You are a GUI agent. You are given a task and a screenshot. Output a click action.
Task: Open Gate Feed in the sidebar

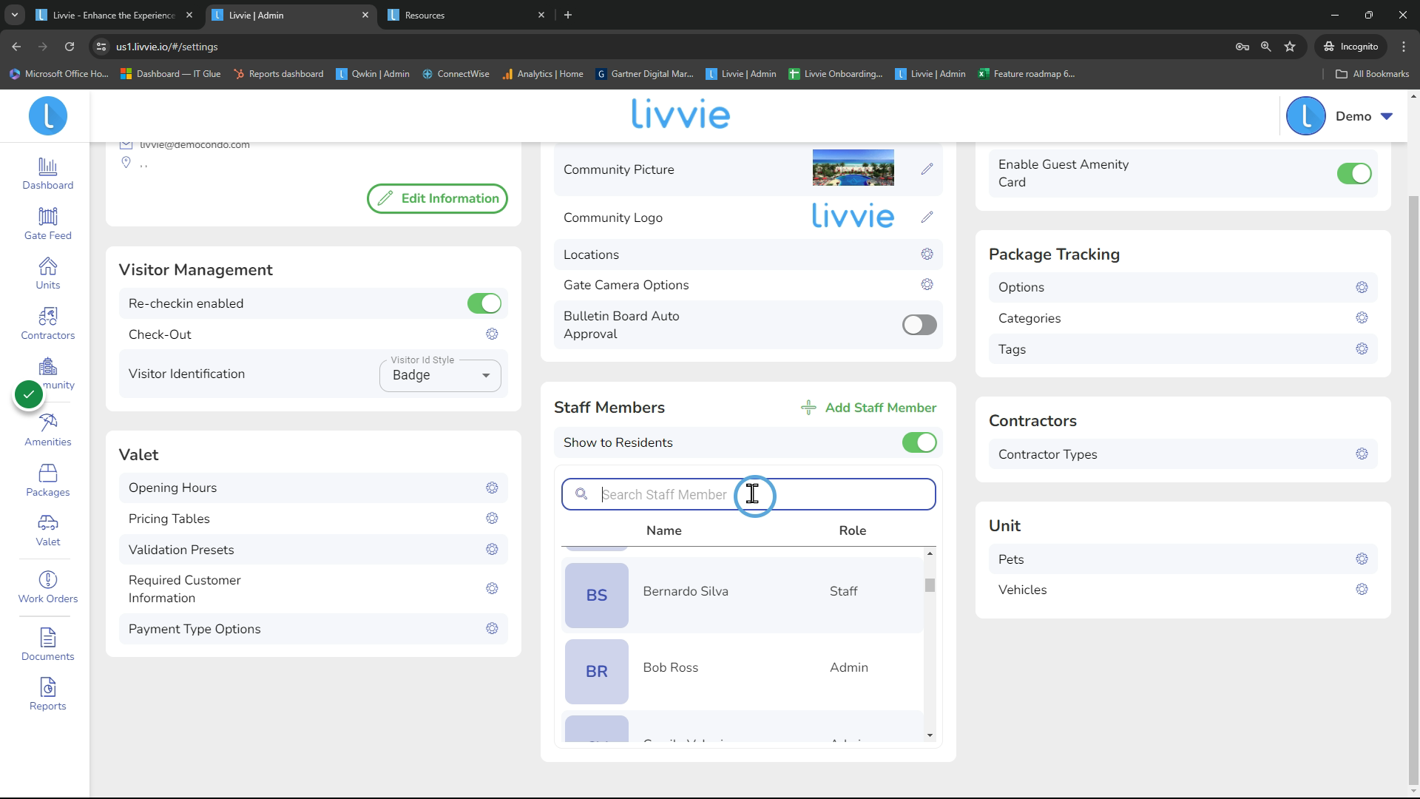click(48, 224)
